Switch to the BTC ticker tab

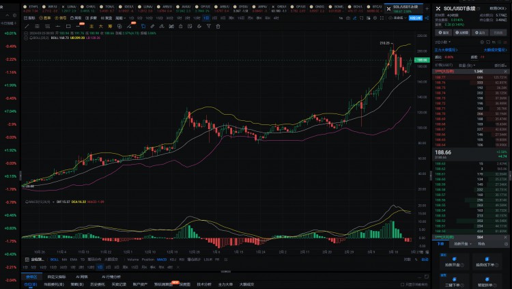click(374, 9)
